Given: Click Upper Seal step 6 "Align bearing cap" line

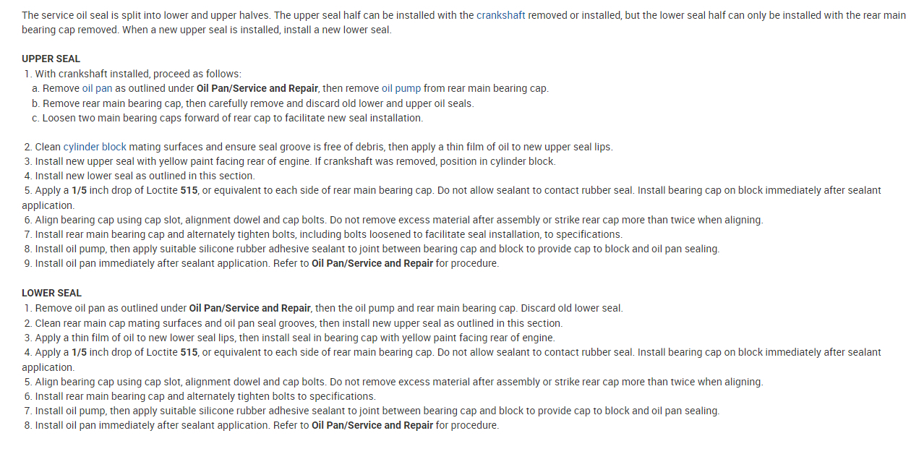Looking at the screenshot, I should tap(398, 220).
